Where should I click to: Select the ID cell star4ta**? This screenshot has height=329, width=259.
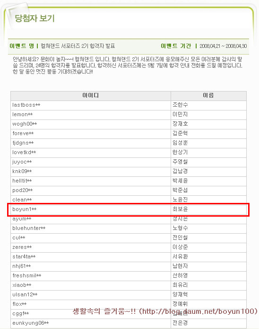tap(91, 257)
